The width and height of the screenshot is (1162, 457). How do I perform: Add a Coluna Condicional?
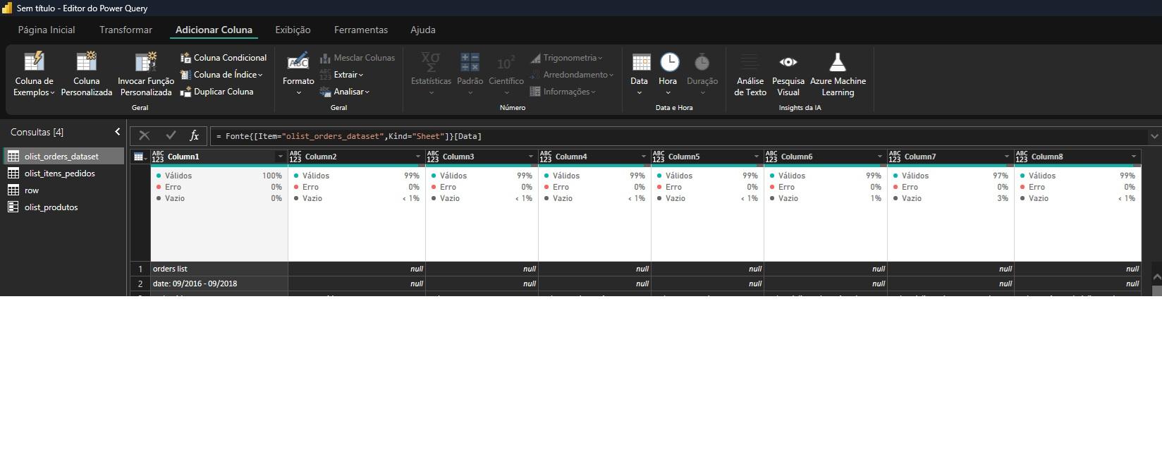pyautogui.click(x=224, y=58)
